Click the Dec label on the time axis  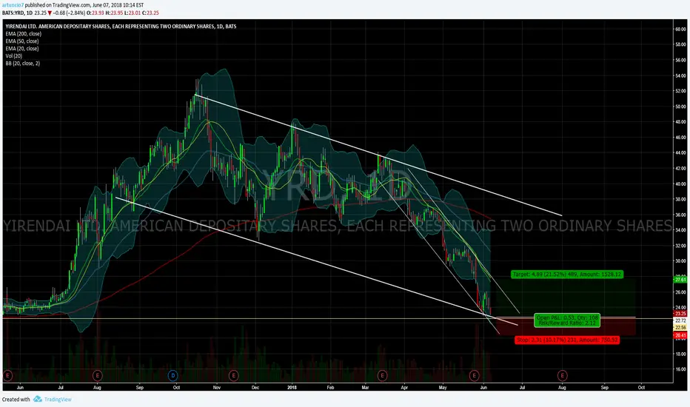click(255, 388)
